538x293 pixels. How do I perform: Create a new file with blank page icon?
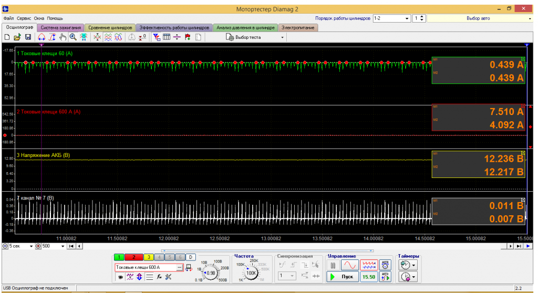point(7,37)
